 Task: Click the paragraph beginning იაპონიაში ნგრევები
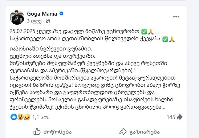pos(95,78)
